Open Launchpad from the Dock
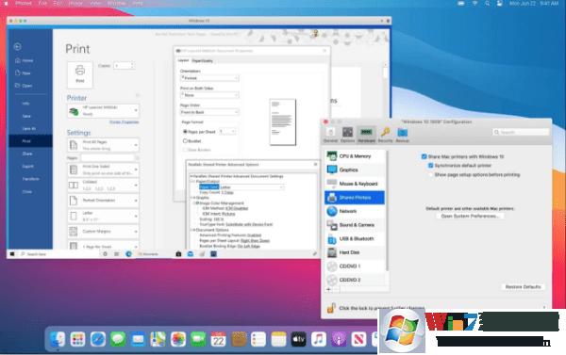The width and height of the screenshot is (566, 355). (77, 339)
